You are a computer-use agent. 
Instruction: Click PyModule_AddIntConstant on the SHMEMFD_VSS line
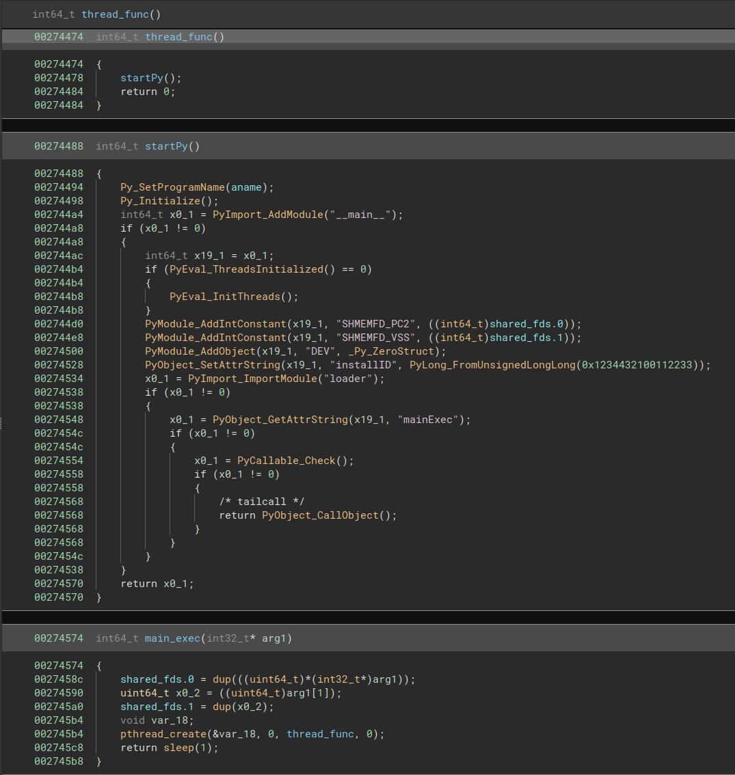pos(215,338)
